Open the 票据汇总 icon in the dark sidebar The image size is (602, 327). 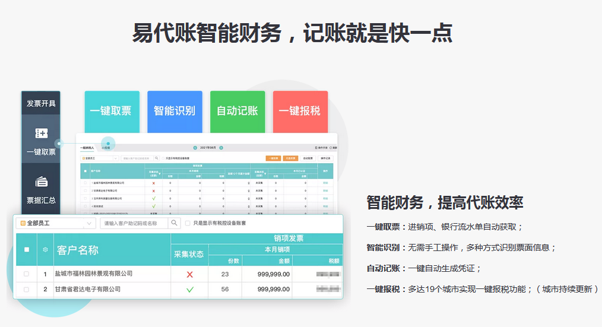click(41, 182)
